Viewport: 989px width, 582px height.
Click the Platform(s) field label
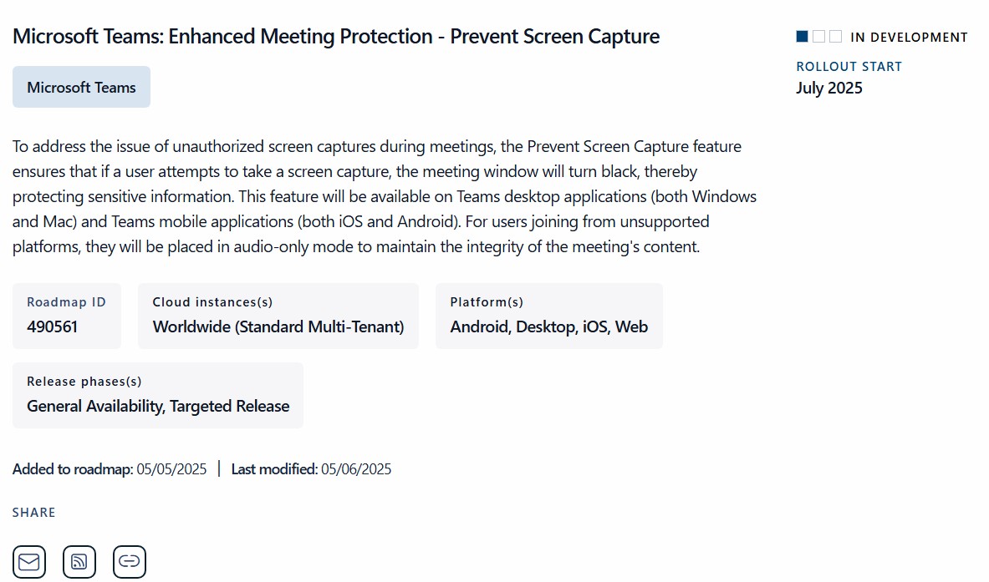487,302
